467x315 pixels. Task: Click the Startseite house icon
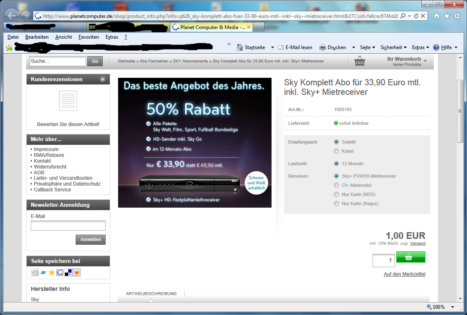[x=240, y=47]
